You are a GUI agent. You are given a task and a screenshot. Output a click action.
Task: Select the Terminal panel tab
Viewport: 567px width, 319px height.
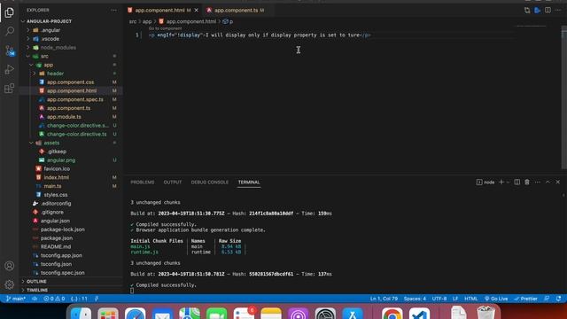pos(249,183)
